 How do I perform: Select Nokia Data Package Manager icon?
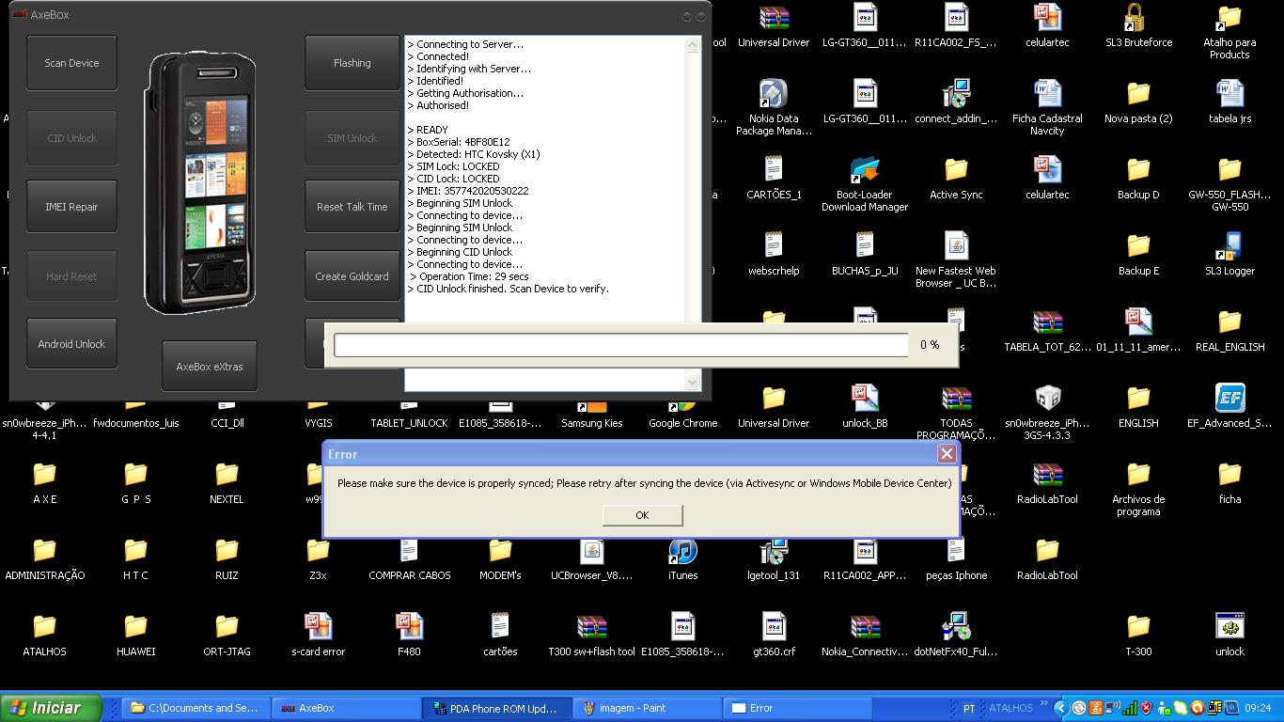tap(774, 94)
